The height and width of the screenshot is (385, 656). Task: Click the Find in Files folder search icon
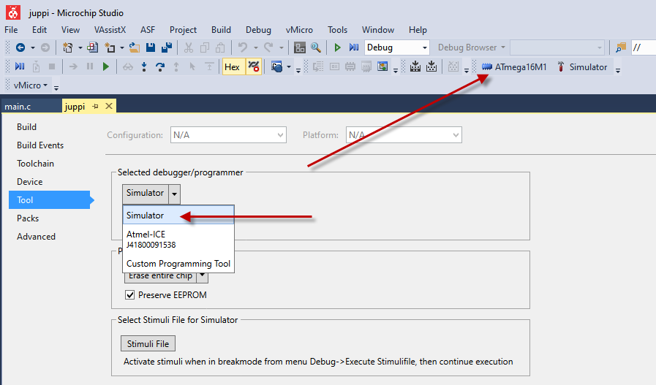coord(621,47)
